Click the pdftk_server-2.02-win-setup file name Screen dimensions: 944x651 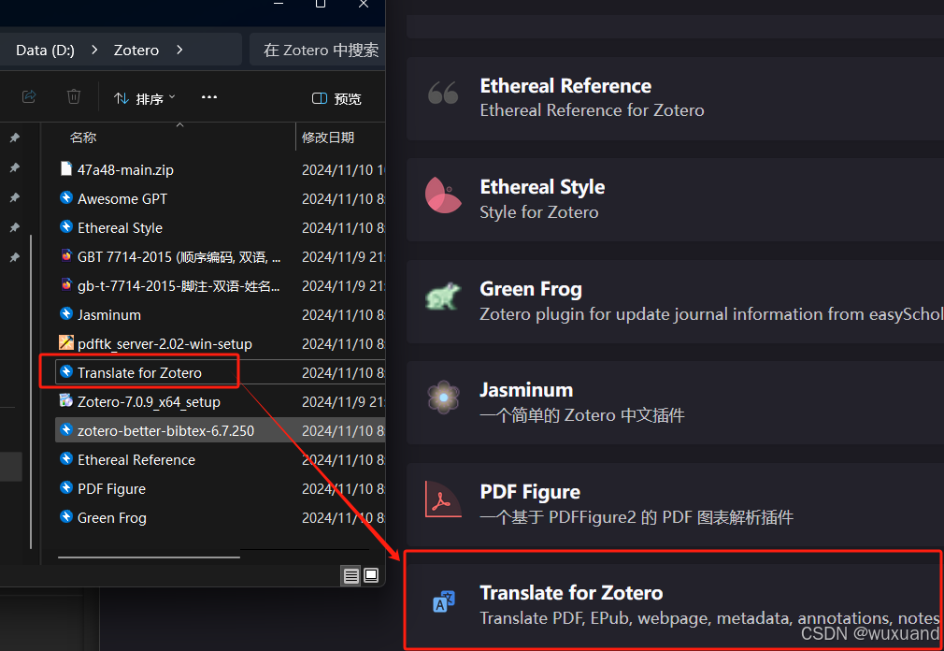(x=164, y=344)
